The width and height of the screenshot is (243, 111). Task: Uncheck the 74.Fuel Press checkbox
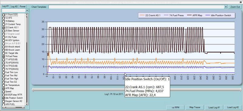pyautogui.click(x=4, y=56)
